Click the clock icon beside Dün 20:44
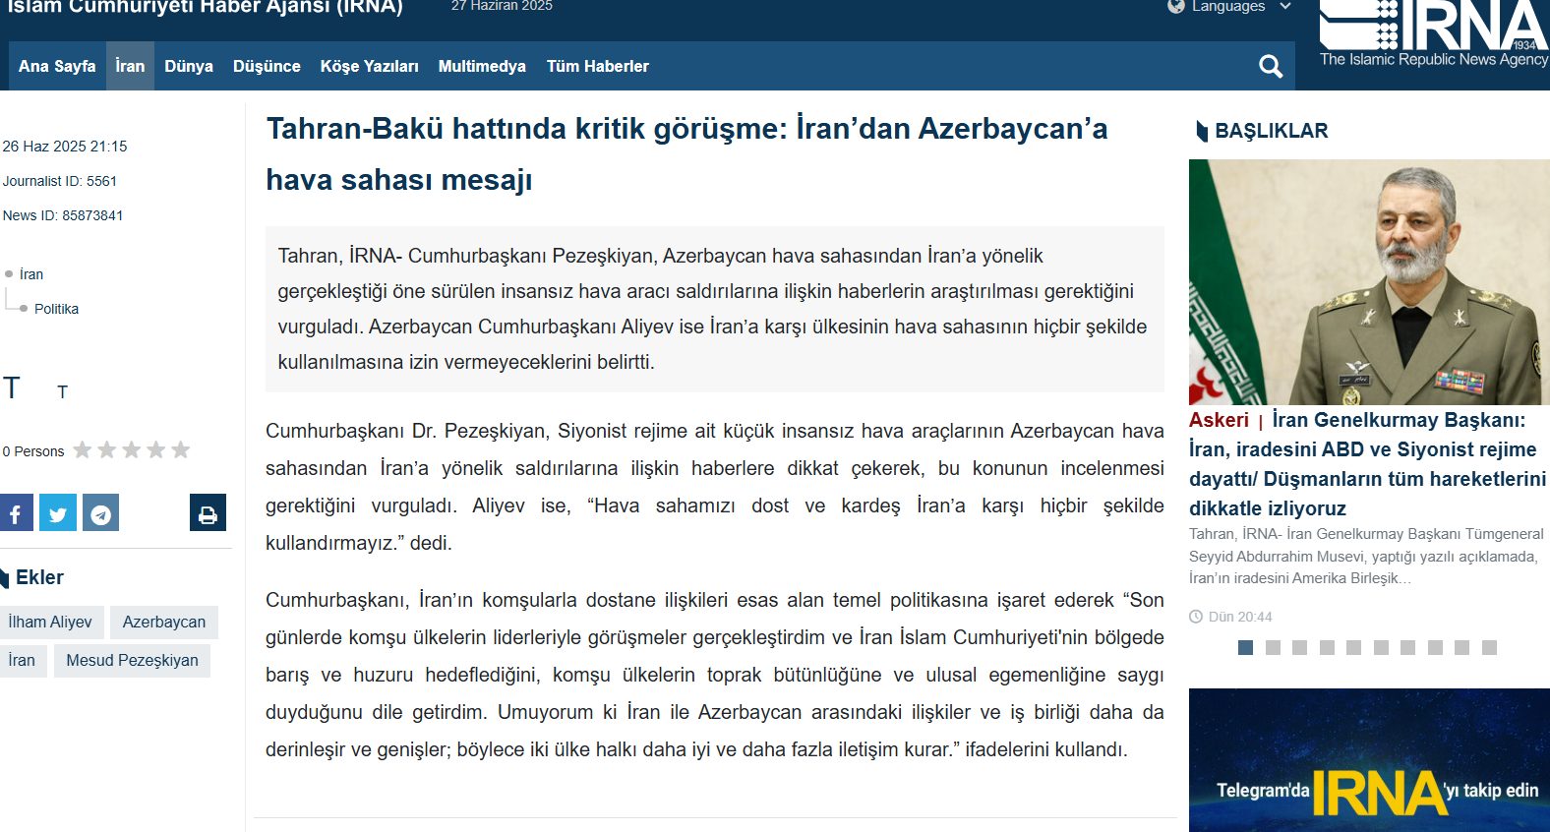This screenshot has width=1550, height=832. click(1196, 617)
